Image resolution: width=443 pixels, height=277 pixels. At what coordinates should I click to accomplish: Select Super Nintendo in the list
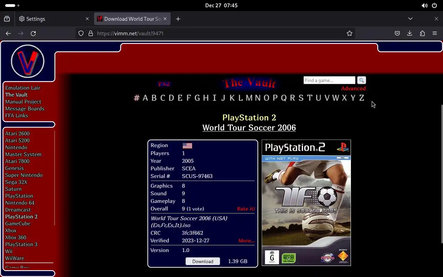(24, 175)
